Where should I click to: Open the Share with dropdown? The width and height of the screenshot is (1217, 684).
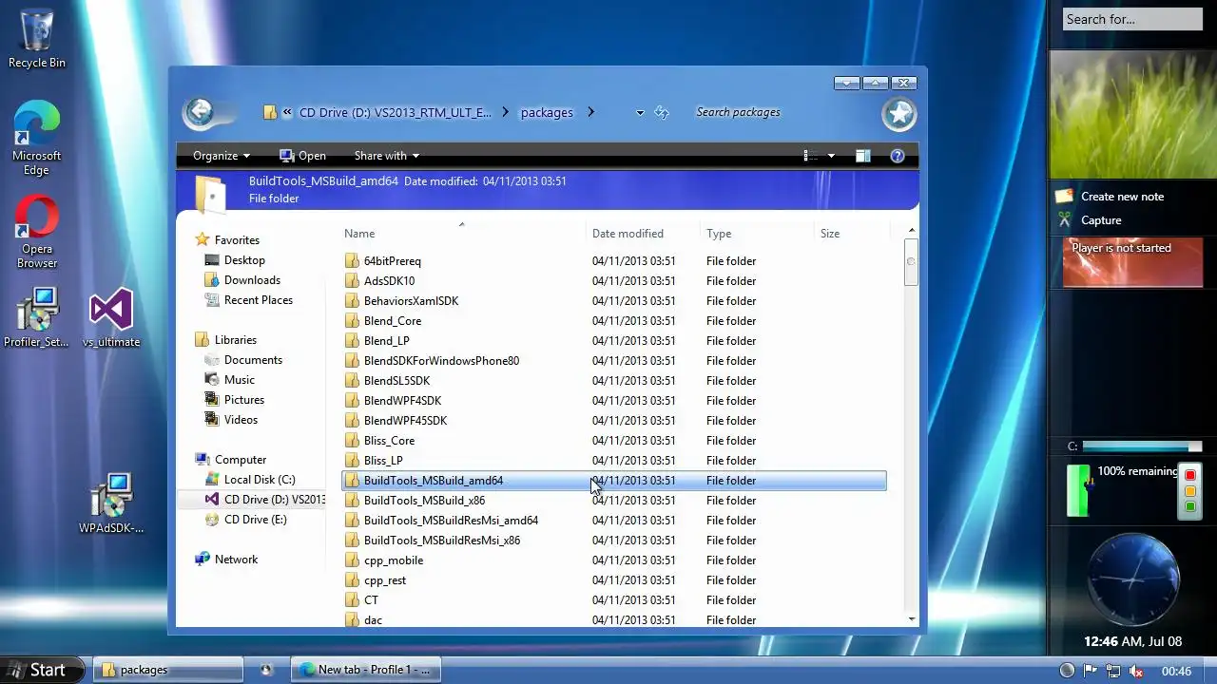pos(387,156)
